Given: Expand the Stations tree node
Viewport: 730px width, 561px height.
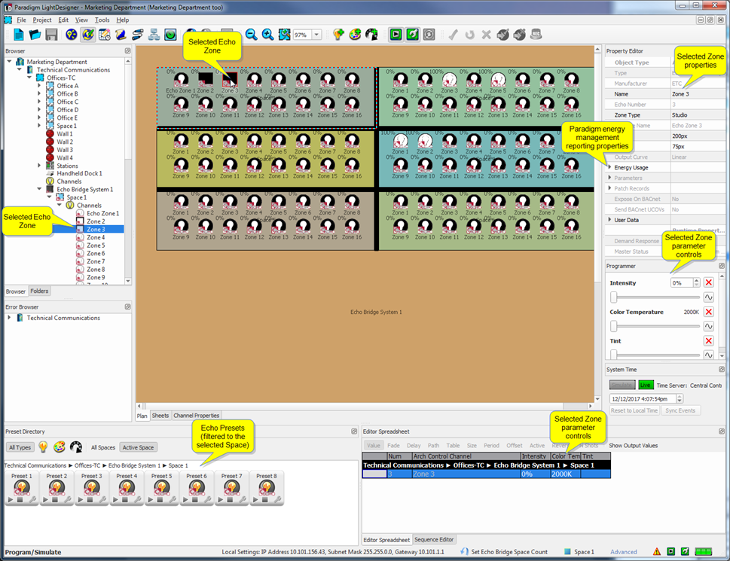Looking at the screenshot, I should (x=39, y=165).
